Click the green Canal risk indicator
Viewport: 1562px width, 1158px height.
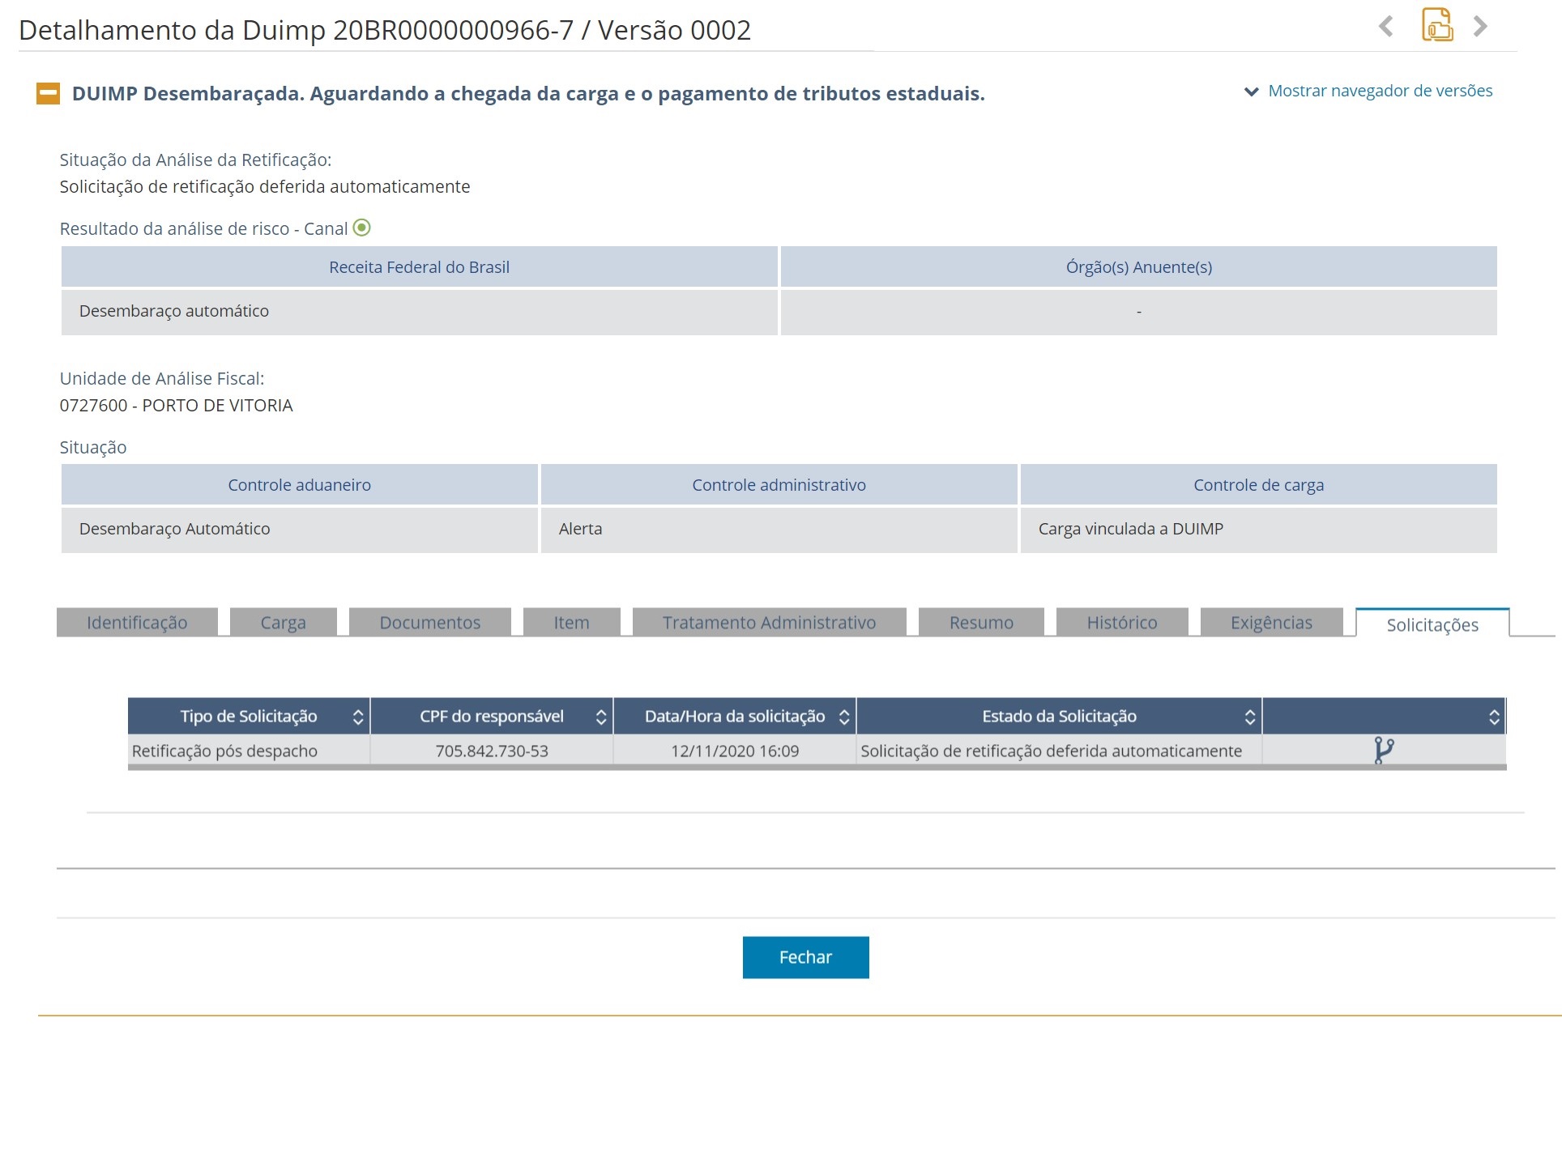tap(362, 228)
